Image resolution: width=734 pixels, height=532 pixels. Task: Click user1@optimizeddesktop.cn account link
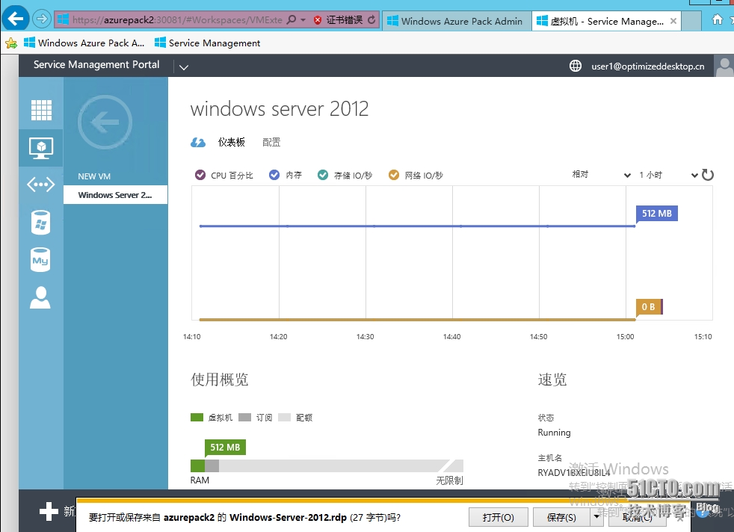click(x=648, y=66)
